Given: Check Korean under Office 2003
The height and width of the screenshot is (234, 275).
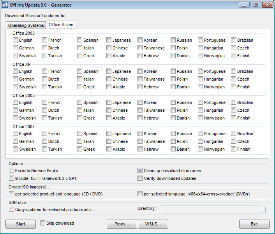Looking at the screenshot, I should click(x=140, y=102).
